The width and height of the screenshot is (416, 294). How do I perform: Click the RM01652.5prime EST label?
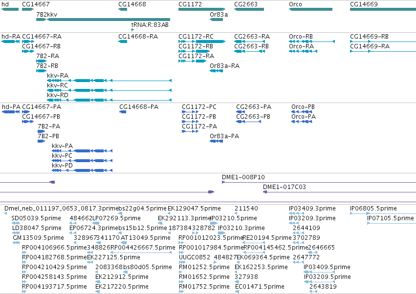click(x=204, y=277)
